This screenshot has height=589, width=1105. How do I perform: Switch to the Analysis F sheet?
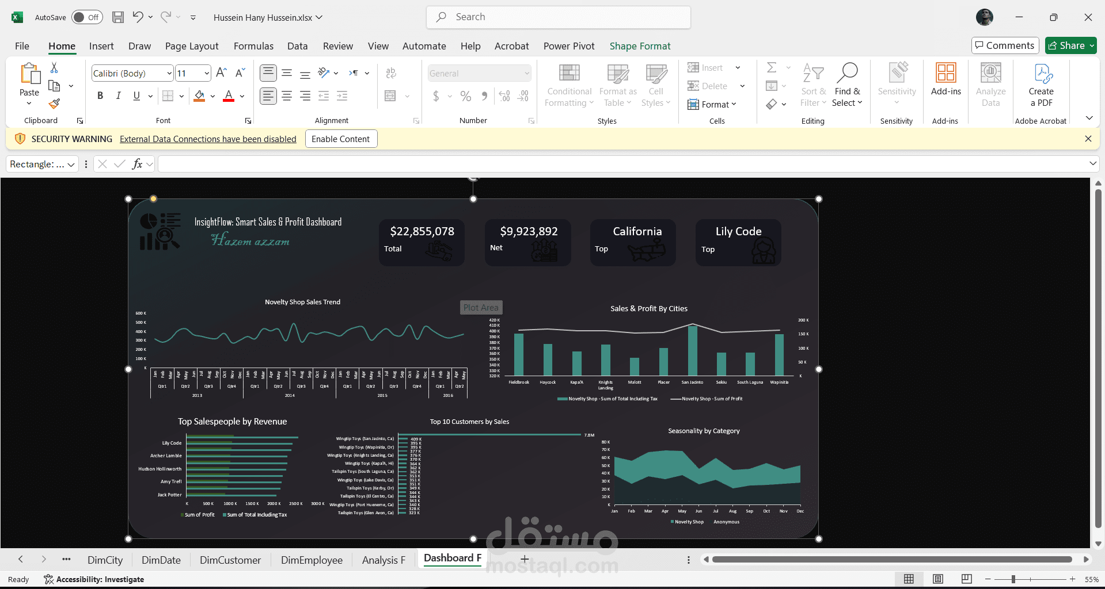click(383, 560)
